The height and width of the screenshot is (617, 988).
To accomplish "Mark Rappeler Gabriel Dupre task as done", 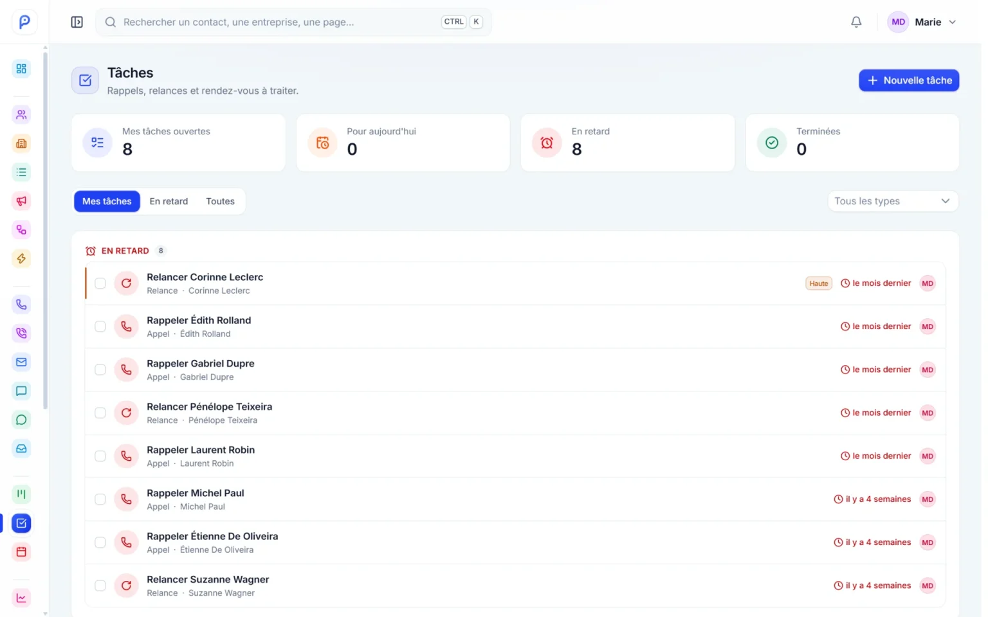I will [100, 370].
